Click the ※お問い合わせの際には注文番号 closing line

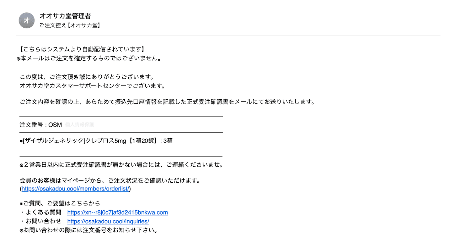88,230
